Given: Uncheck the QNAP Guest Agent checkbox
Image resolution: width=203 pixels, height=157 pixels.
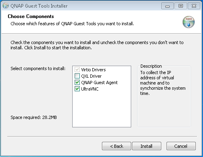Looking at the screenshot, I should (x=77, y=83).
